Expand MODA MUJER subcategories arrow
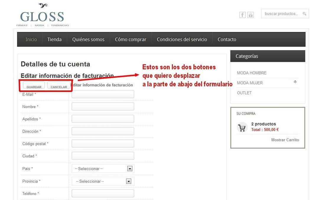Screen dimensions: 325x200 (x=295, y=82)
